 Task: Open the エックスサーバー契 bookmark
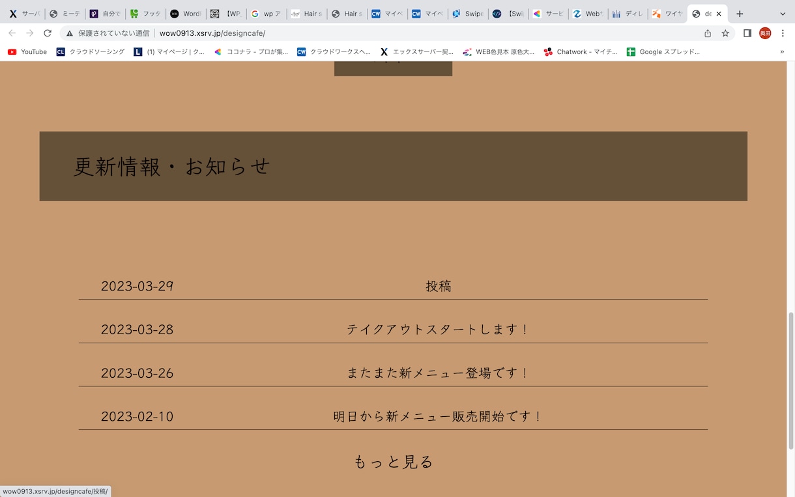(x=417, y=51)
